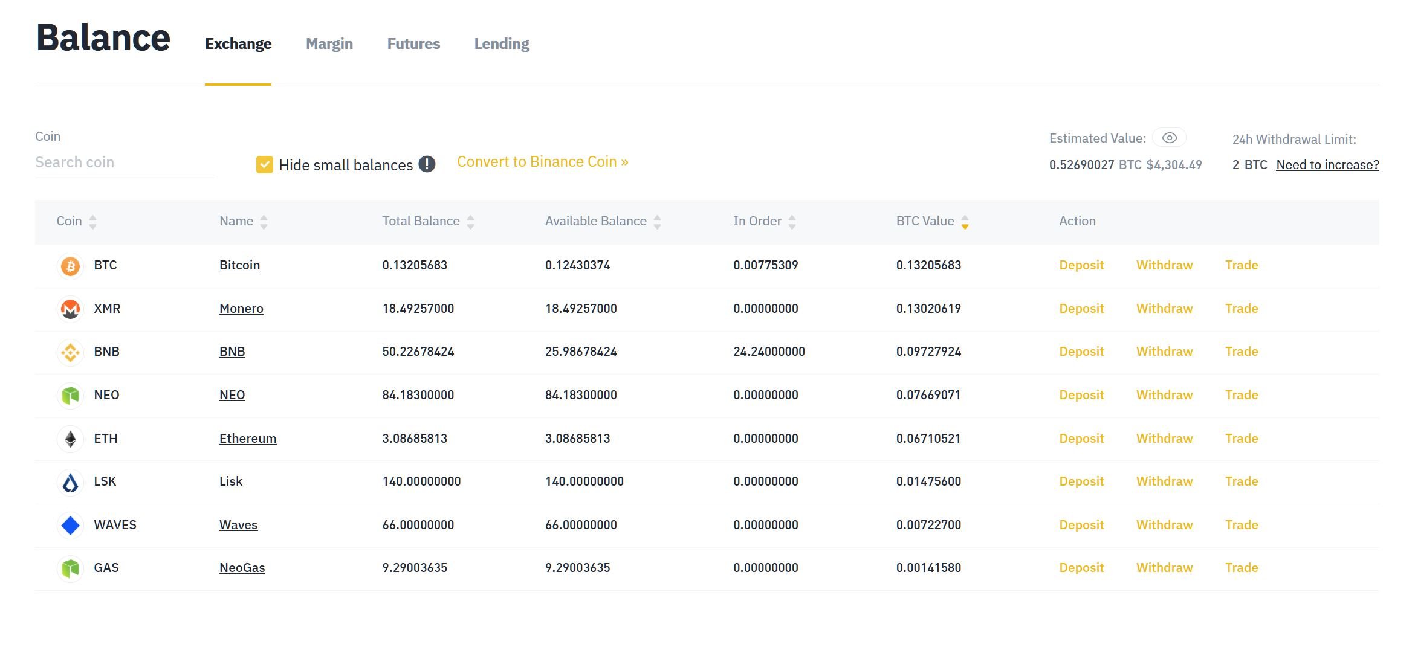Screen dimensions: 1415x653
Task: Switch to the Exchange tab
Action: pyautogui.click(x=238, y=44)
